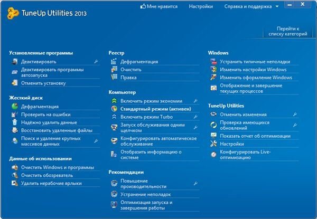This screenshot has width=317, height=219.
Task: Click the icon beside Очистить Windows и программы
Action: [x=15, y=167]
